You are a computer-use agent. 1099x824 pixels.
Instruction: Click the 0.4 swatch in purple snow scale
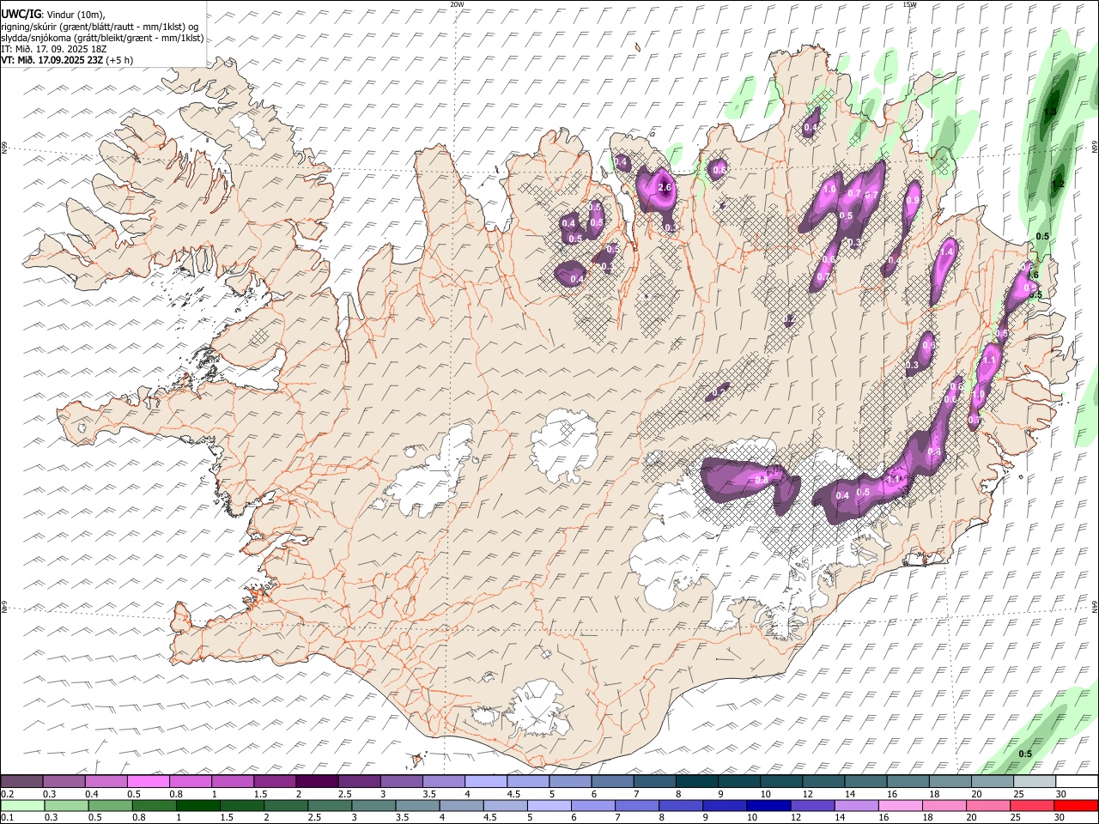pos(106,781)
